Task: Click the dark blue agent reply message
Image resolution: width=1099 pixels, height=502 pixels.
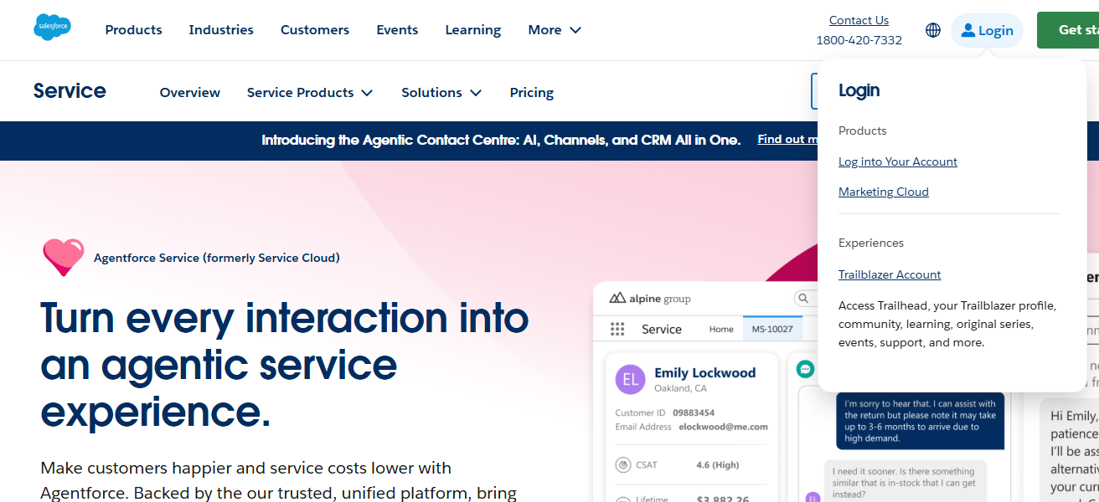Action: (920, 421)
